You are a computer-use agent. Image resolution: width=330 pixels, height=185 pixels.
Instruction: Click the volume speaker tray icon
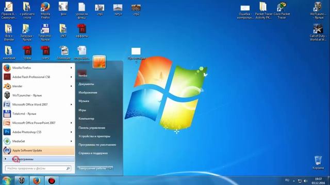point(305,181)
